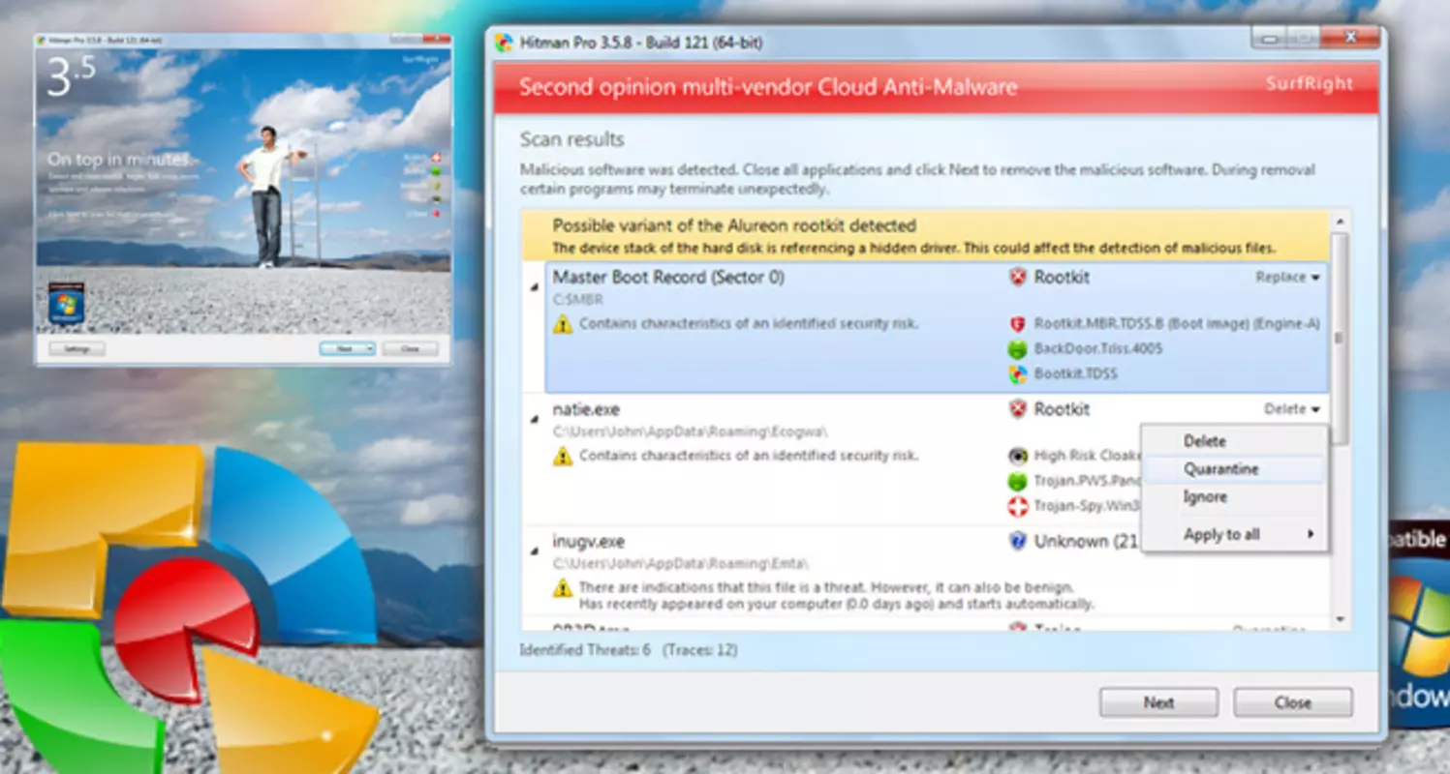Image resolution: width=1450 pixels, height=774 pixels.
Task: Click the scan results vertical scrollbar thumb
Action: (1341, 339)
